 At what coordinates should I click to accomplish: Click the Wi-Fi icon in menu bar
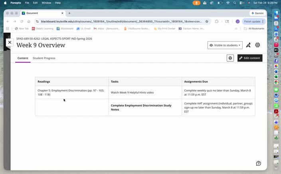tap(228, 3)
